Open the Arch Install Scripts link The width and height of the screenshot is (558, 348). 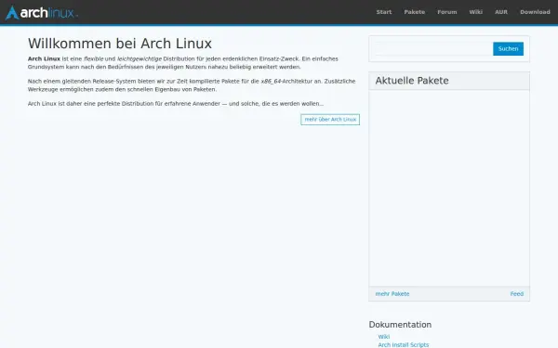[x=404, y=345]
